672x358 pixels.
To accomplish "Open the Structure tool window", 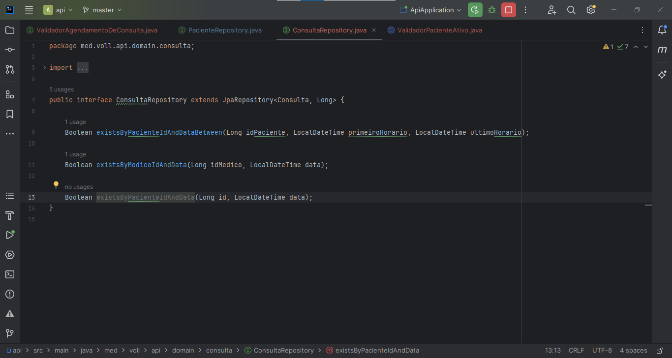I will [10, 94].
